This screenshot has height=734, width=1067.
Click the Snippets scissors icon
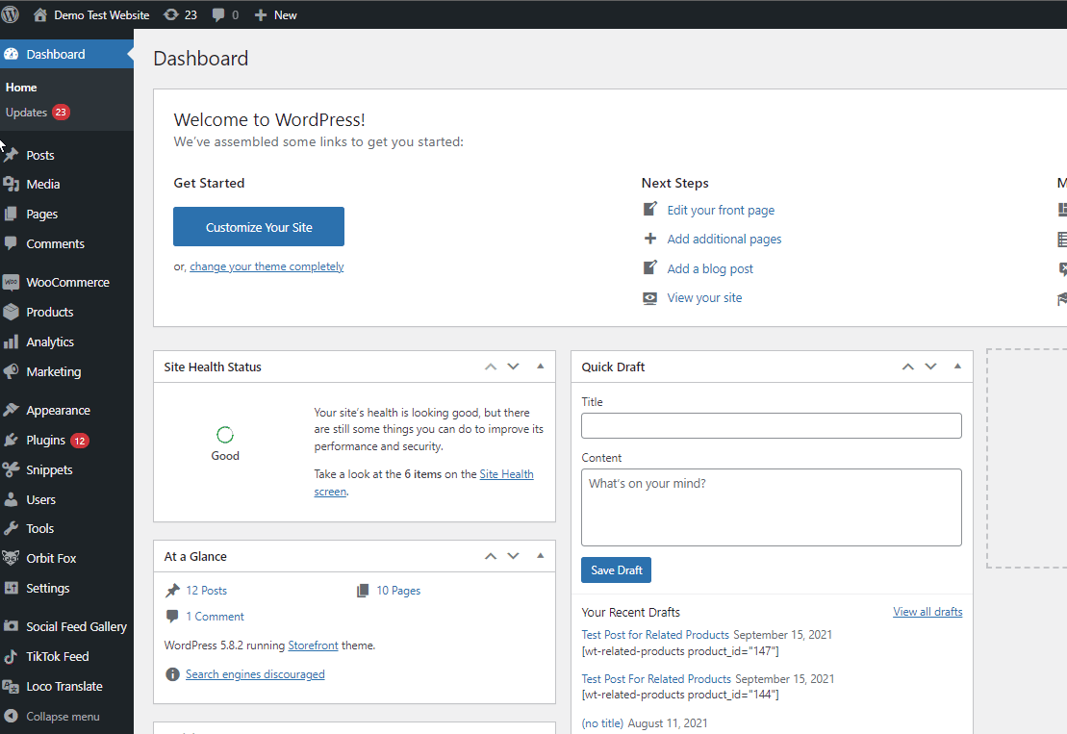pyautogui.click(x=11, y=469)
